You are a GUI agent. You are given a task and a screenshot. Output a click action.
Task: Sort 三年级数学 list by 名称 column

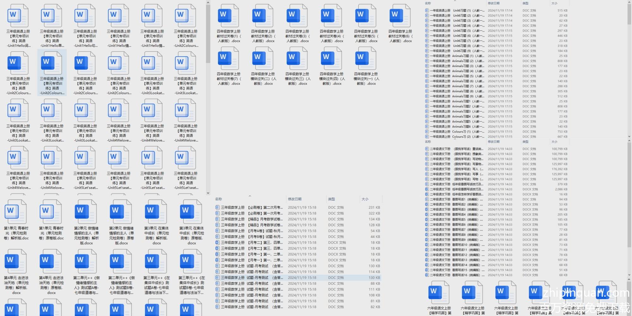(x=219, y=199)
